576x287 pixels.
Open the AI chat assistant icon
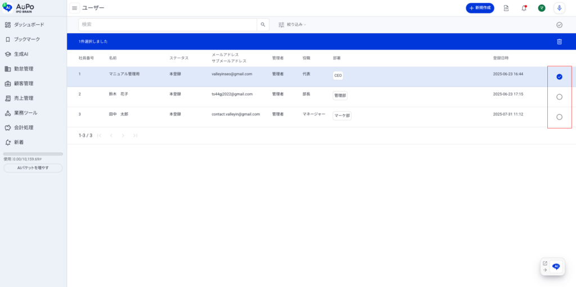[x=556, y=267]
